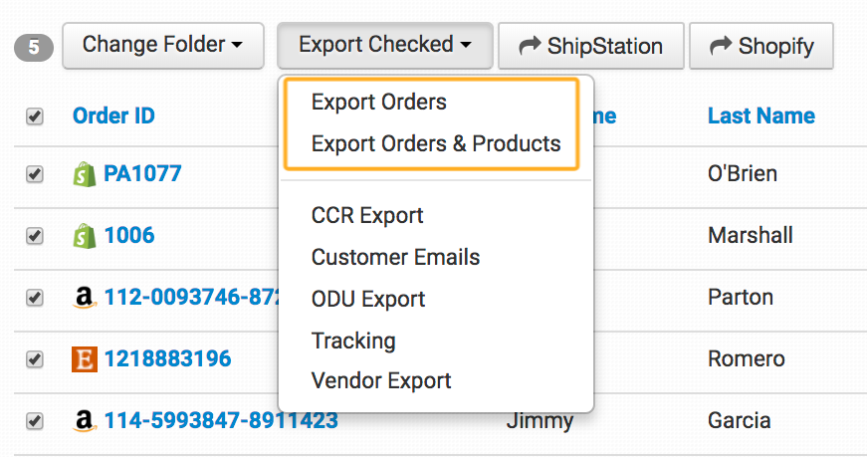The height and width of the screenshot is (457, 867).
Task: Choose Export Orders from the menu
Action: click(x=378, y=103)
